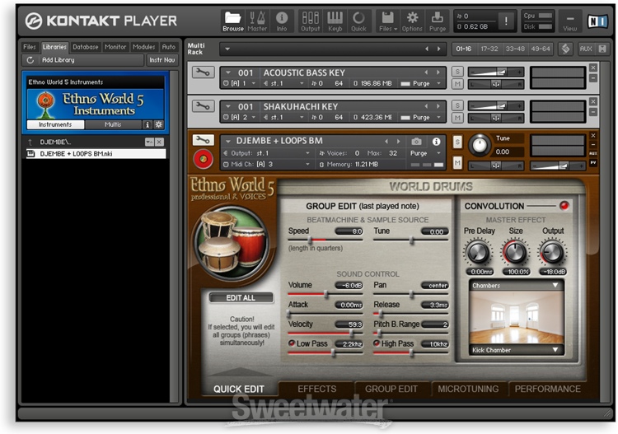Click the instrument Tune knob
The height and width of the screenshot is (434, 618).
480,145
